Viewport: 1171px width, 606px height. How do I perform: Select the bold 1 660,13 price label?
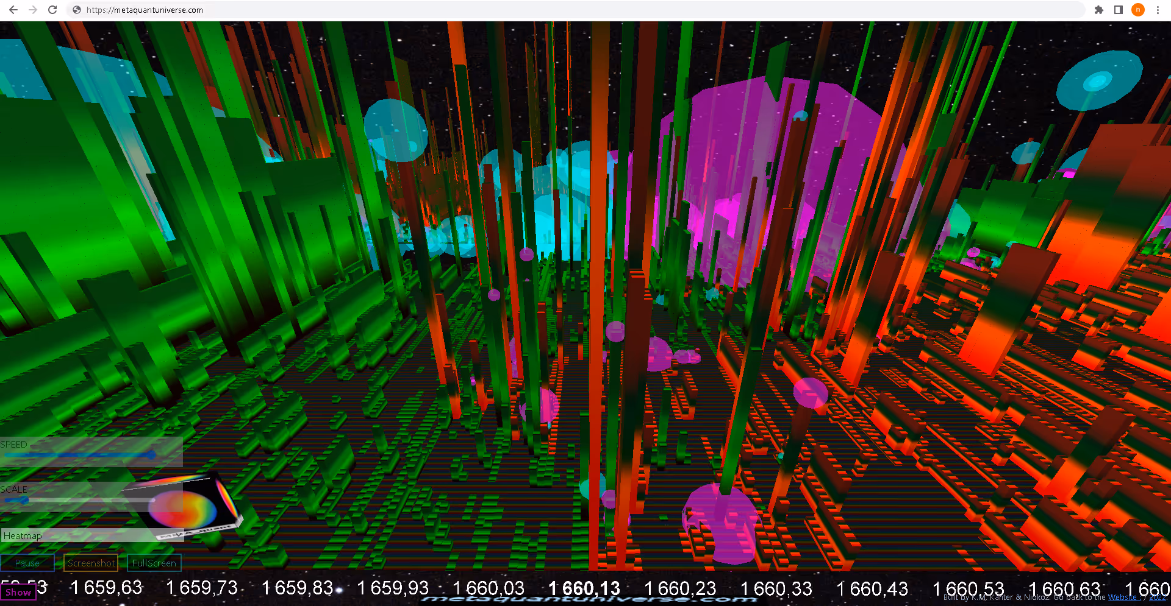tap(584, 588)
